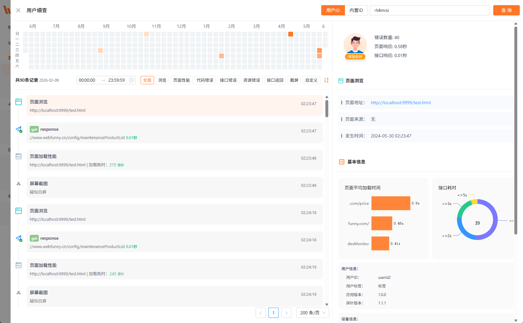Click the sort A-Z icon after 自定义
This screenshot has height=323, width=523.
tap(326, 80)
